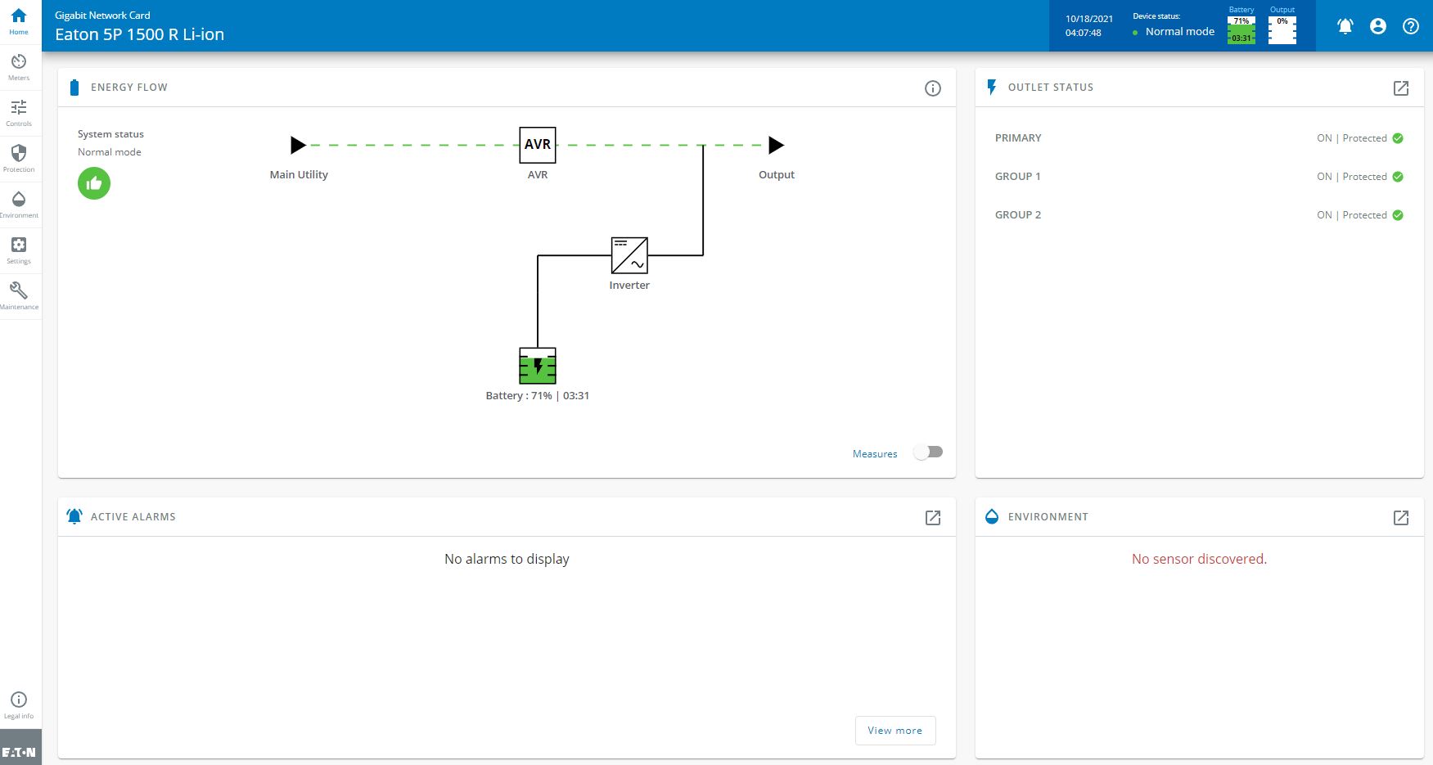Select the Home menu item
The height and width of the screenshot is (765, 1433).
19,21
